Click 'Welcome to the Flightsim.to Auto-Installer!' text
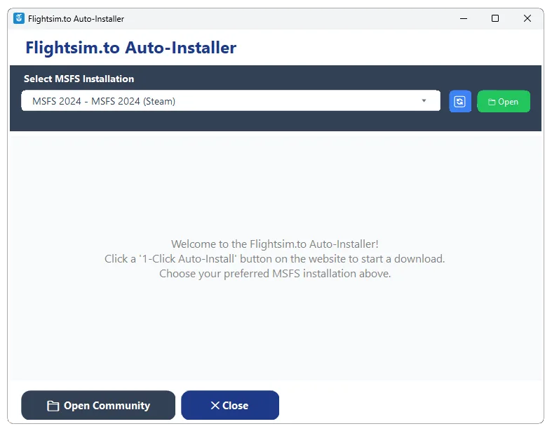This screenshot has width=552, height=431. point(274,244)
